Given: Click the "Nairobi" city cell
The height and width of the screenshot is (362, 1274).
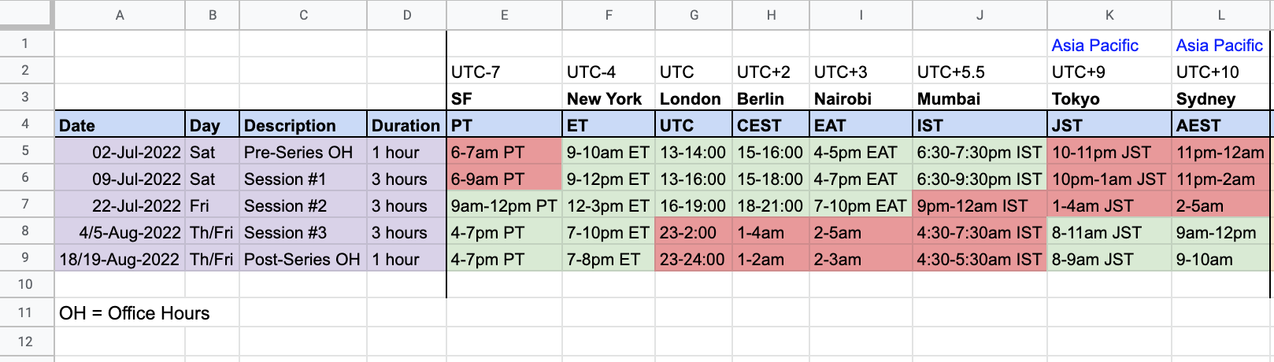Looking at the screenshot, I should [x=861, y=99].
